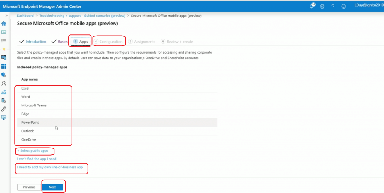The width and height of the screenshot is (384, 193).
Task: Select the Assignments step tab
Action: tap(141, 42)
